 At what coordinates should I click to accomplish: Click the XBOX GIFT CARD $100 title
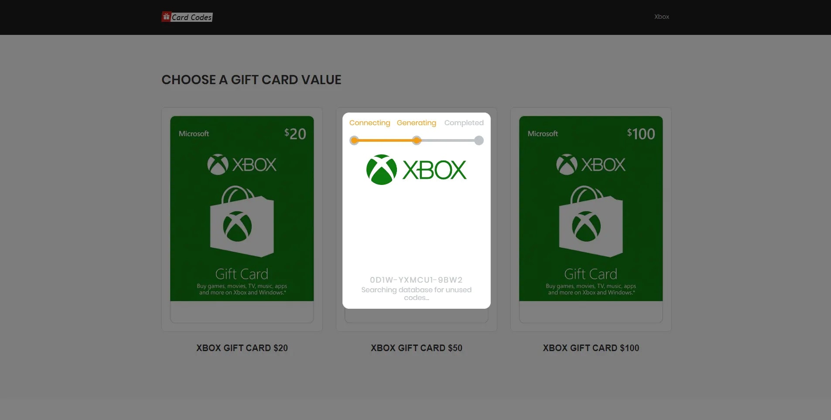pos(591,348)
